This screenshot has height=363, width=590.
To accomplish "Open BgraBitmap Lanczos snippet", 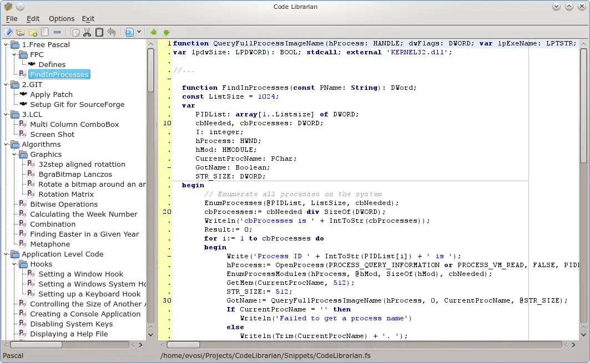I will pyautogui.click(x=75, y=175).
